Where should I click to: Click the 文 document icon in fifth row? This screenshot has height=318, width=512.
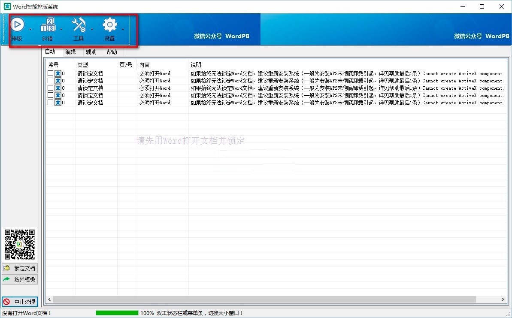tap(58, 103)
